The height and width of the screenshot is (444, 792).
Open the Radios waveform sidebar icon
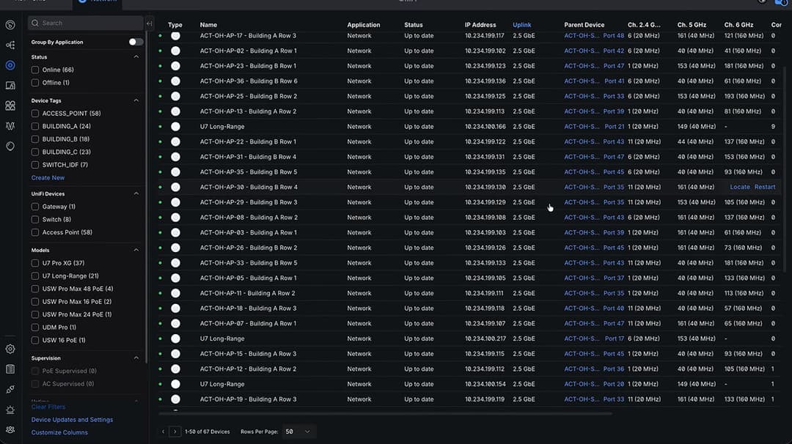[10, 126]
